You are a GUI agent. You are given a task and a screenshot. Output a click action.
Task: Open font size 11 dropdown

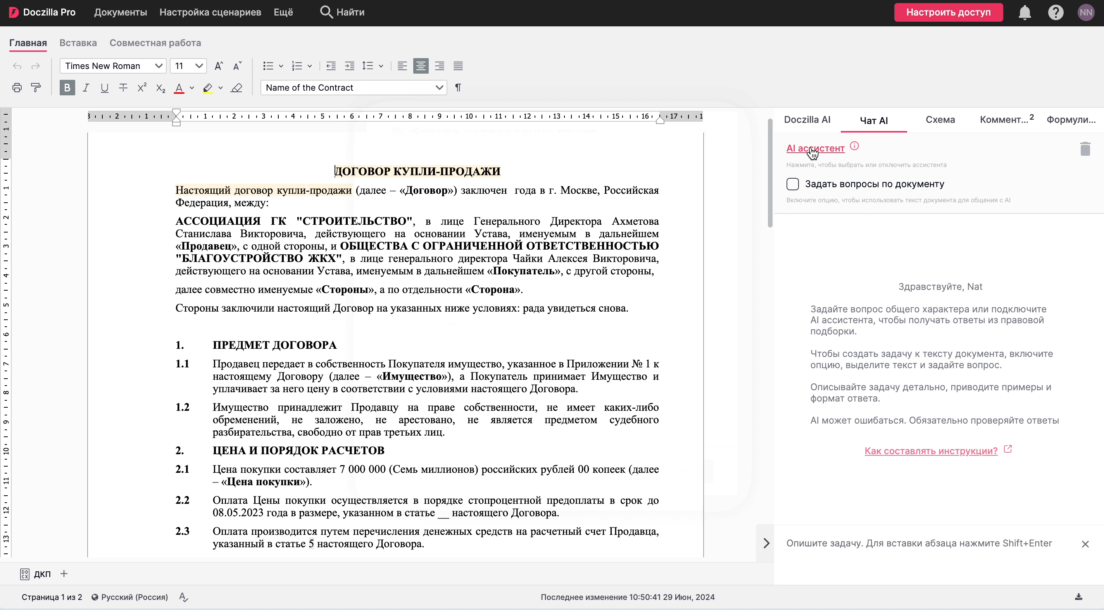click(x=188, y=66)
